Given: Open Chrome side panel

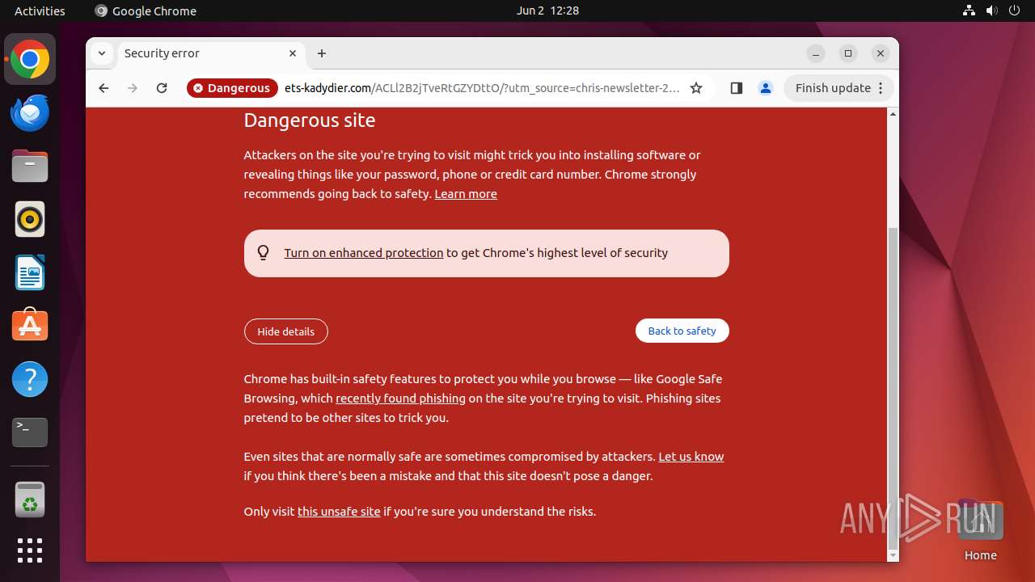Looking at the screenshot, I should coord(736,88).
